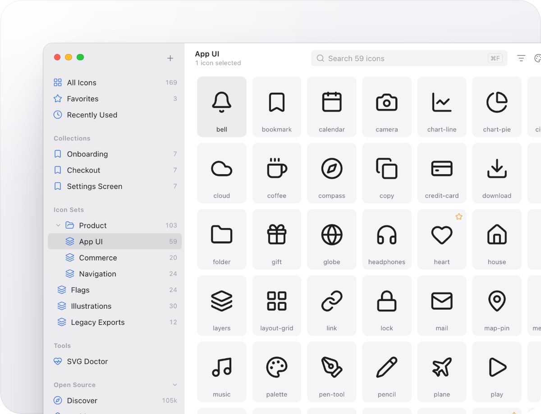Click the Icon Sets section header

click(69, 210)
